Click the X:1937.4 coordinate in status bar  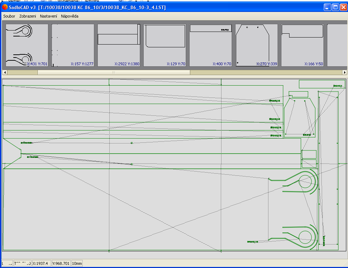point(41,263)
